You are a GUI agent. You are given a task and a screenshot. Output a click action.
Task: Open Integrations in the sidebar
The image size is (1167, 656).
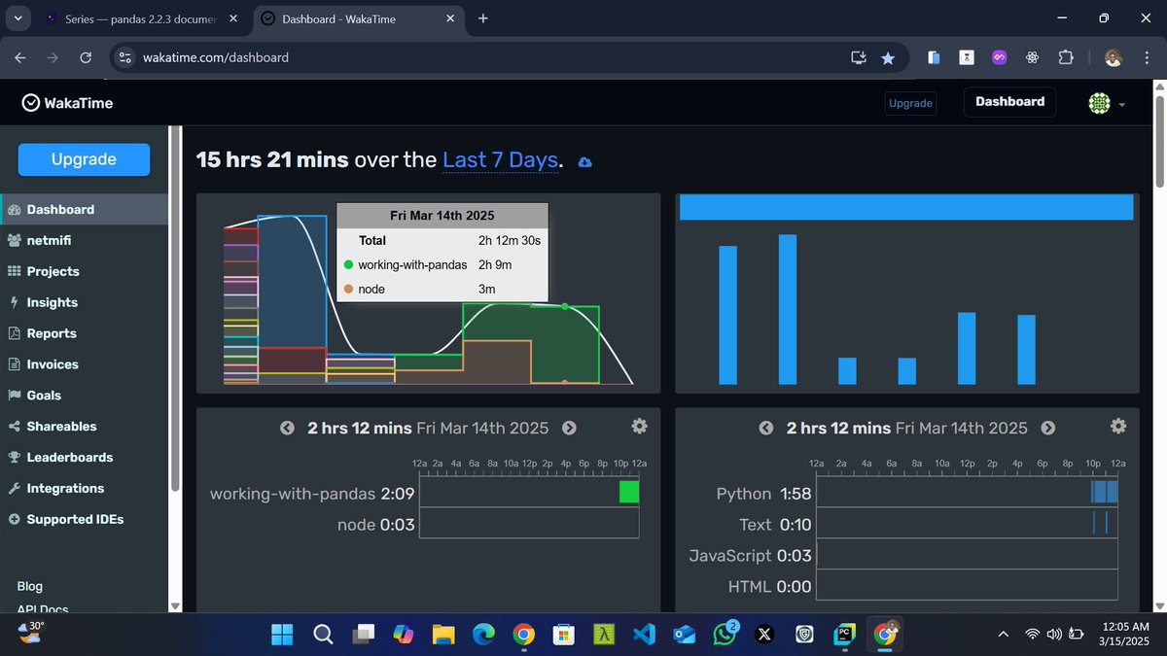84,489
